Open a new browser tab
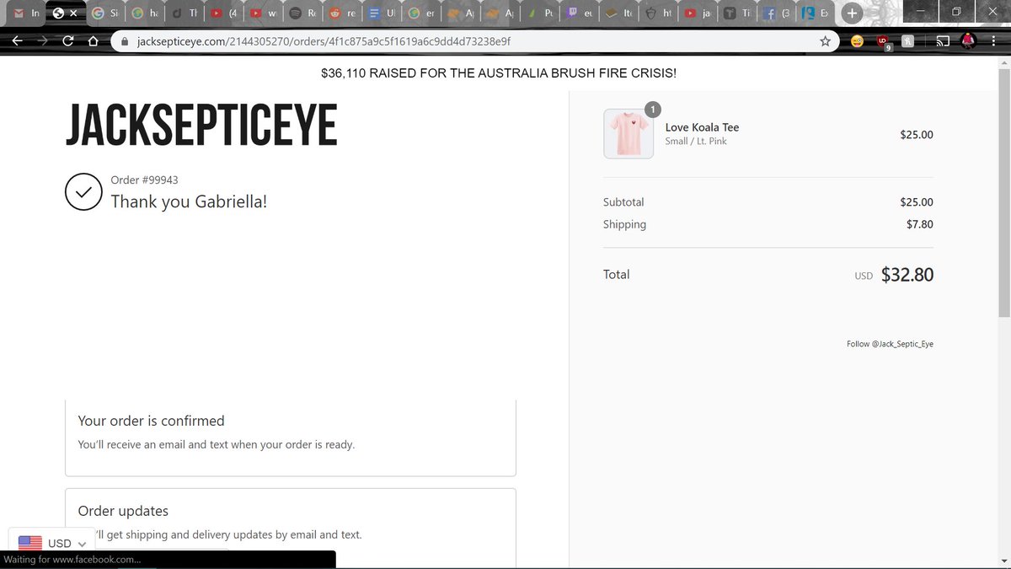Screen dimensions: 1011x569 click(x=852, y=13)
